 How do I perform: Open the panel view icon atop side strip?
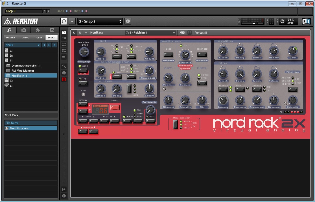[64, 32]
